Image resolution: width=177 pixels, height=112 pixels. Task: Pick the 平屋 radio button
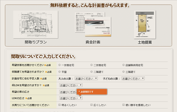coord(60,72)
